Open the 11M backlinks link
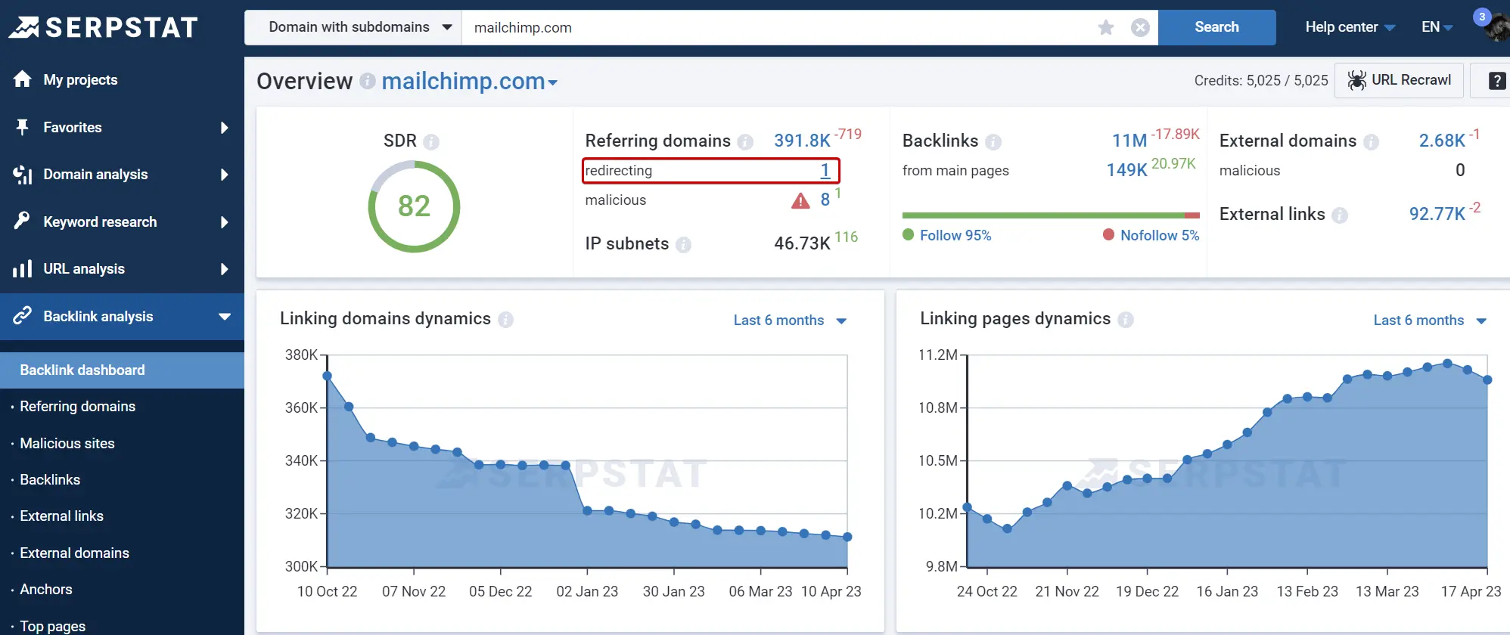Image resolution: width=1510 pixels, height=635 pixels. pyautogui.click(x=1129, y=141)
